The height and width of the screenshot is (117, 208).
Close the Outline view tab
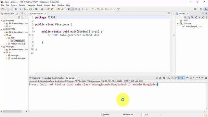pyautogui.click(x=187, y=14)
